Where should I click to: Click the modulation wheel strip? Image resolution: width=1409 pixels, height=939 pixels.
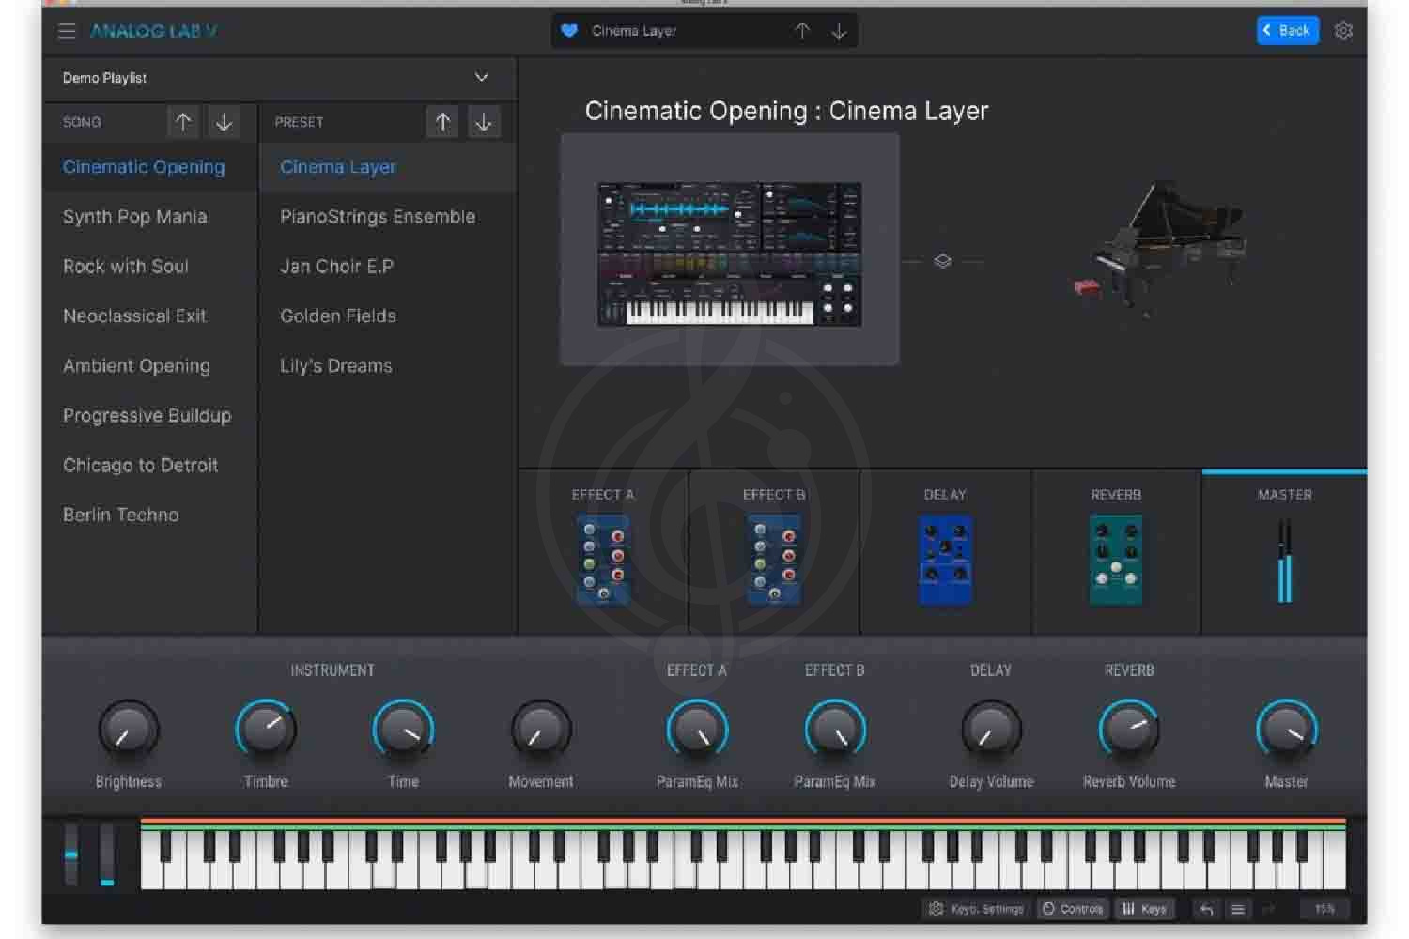(x=107, y=854)
